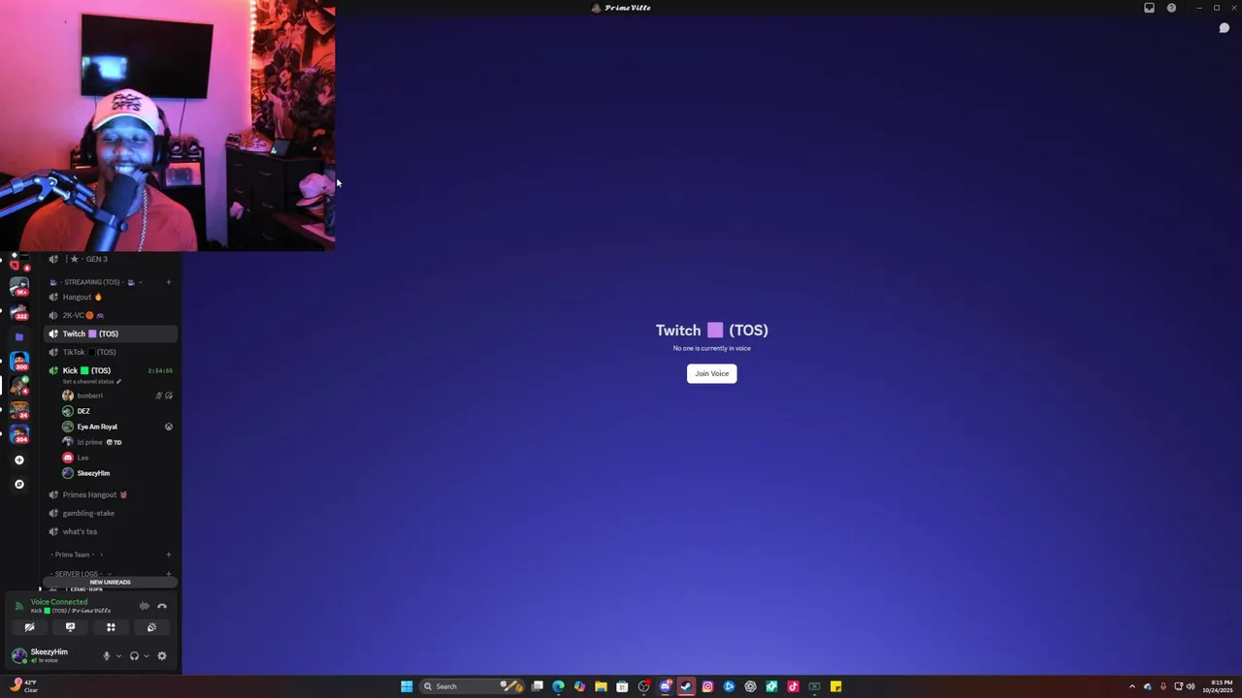Open Discover servers compass icon
The image size is (1242, 698).
pyautogui.click(x=18, y=484)
